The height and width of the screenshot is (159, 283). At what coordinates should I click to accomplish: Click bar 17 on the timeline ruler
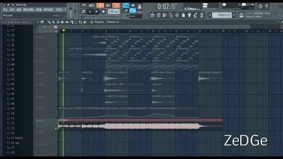click(153, 31)
